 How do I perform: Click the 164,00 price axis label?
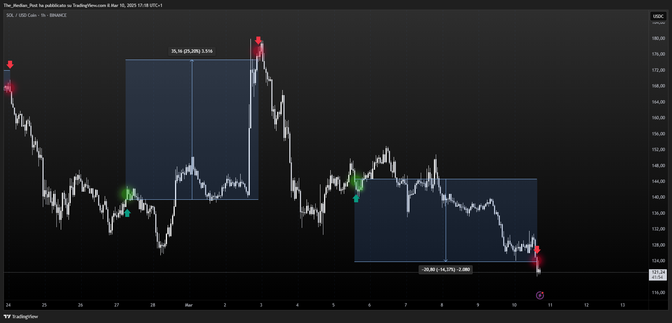pyautogui.click(x=658, y=102)
